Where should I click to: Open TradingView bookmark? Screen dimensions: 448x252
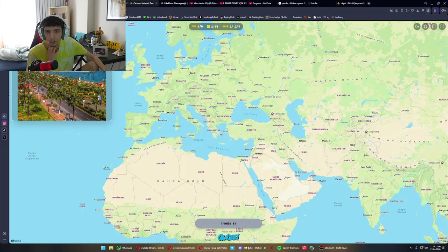[256, 17]
